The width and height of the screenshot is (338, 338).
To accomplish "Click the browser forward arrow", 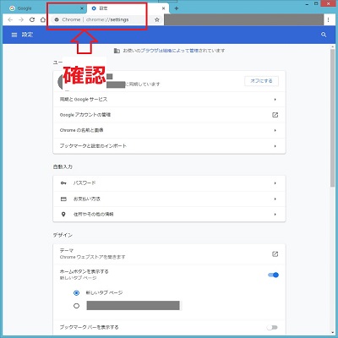I will (x=21, y=19).
